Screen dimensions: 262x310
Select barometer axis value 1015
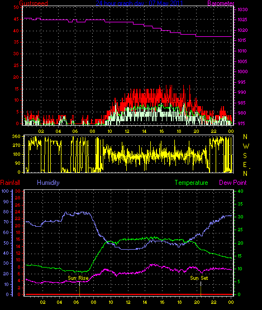tap(242, 40)
